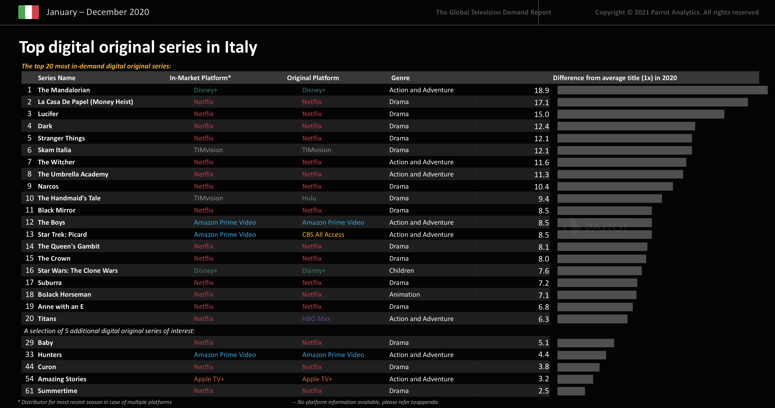Click 'Difference from average title' column header
Image resolution: width=775 pixels, height=408 pixels.
[x=615, y=78]
